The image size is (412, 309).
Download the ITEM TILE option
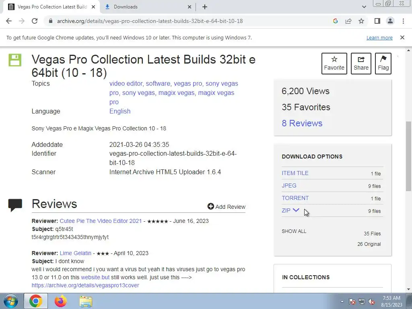295,173
